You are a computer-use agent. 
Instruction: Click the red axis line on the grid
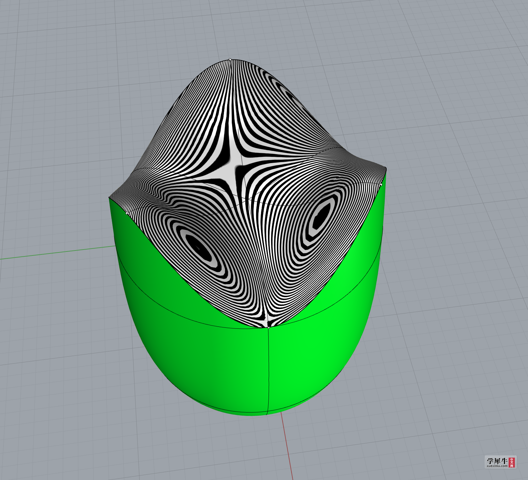[x=287, y=445]
